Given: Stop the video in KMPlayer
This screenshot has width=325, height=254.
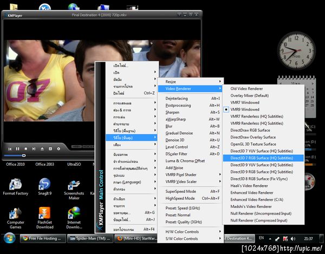Looking at the screenshot, I should click(25, 149).
